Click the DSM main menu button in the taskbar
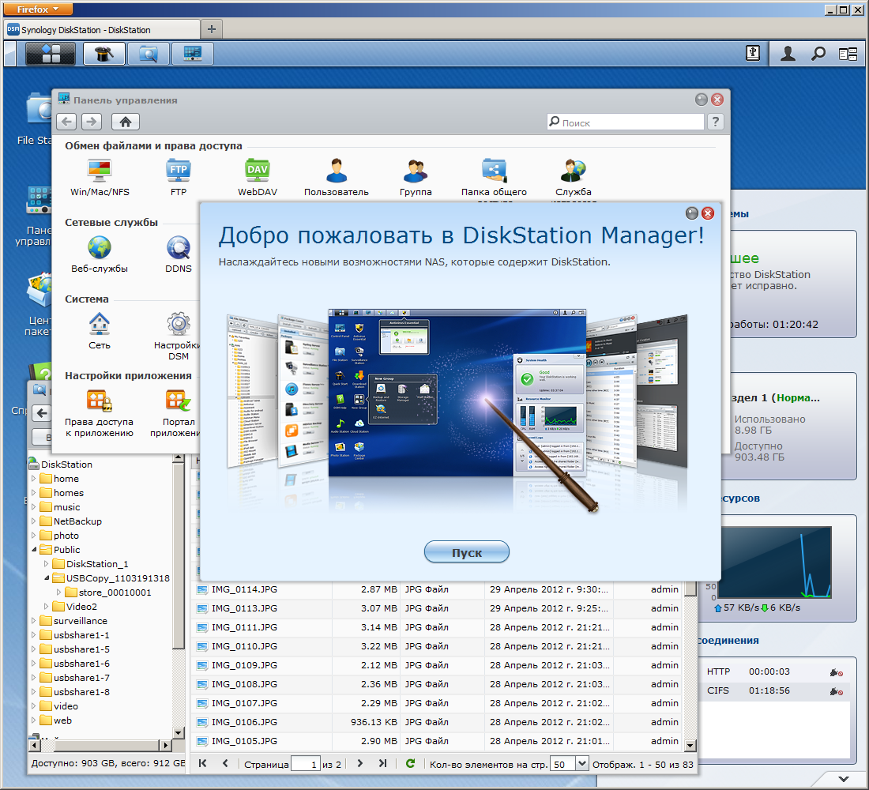The height and width of the screenshot is (790, 869). click(x=51, y=54)
